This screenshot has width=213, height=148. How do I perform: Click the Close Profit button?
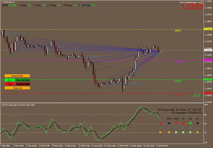(x=17, y=76)
